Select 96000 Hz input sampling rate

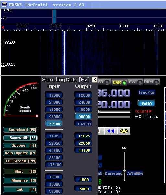tap(53, 117)
